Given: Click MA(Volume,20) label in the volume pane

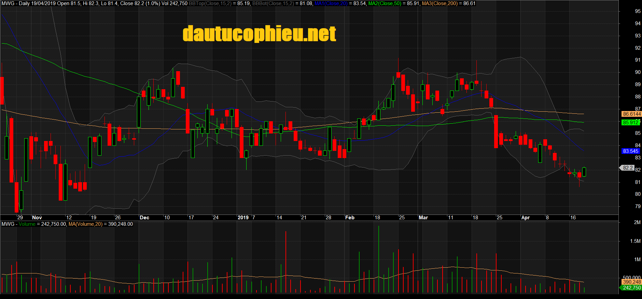Looking at the screenshot, I should 85,224.
